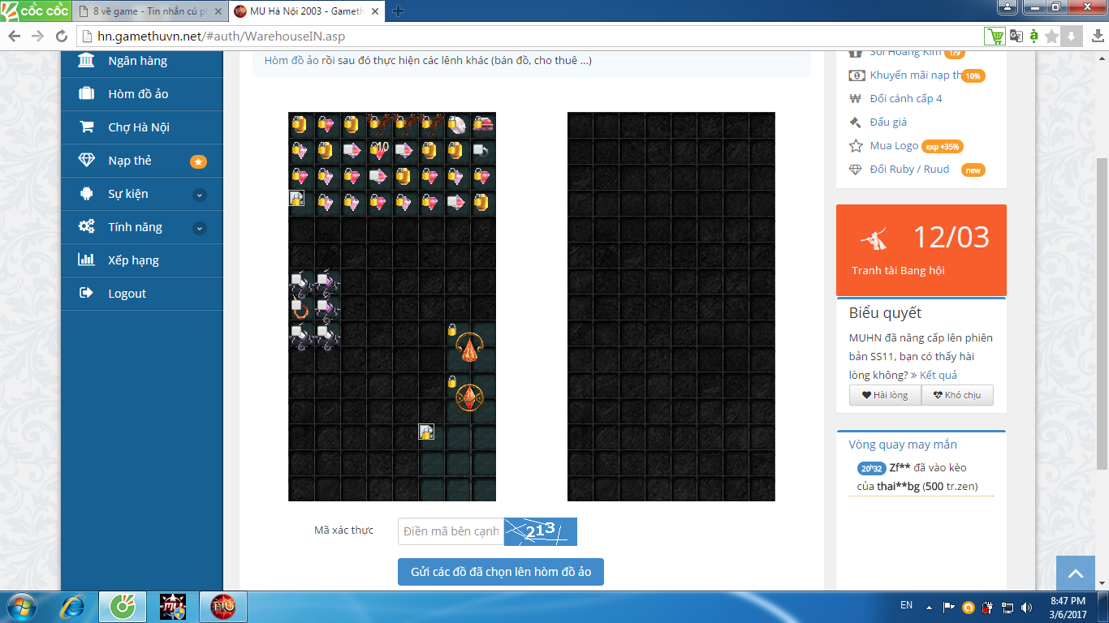Click the Tranh tài Bang hội 12/03 banner
The height and width of the screenshot is (623, 1109).
click(921, 250)
